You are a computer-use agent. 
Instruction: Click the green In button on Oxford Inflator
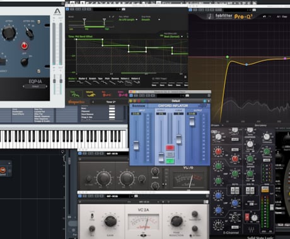coord(170,161)
